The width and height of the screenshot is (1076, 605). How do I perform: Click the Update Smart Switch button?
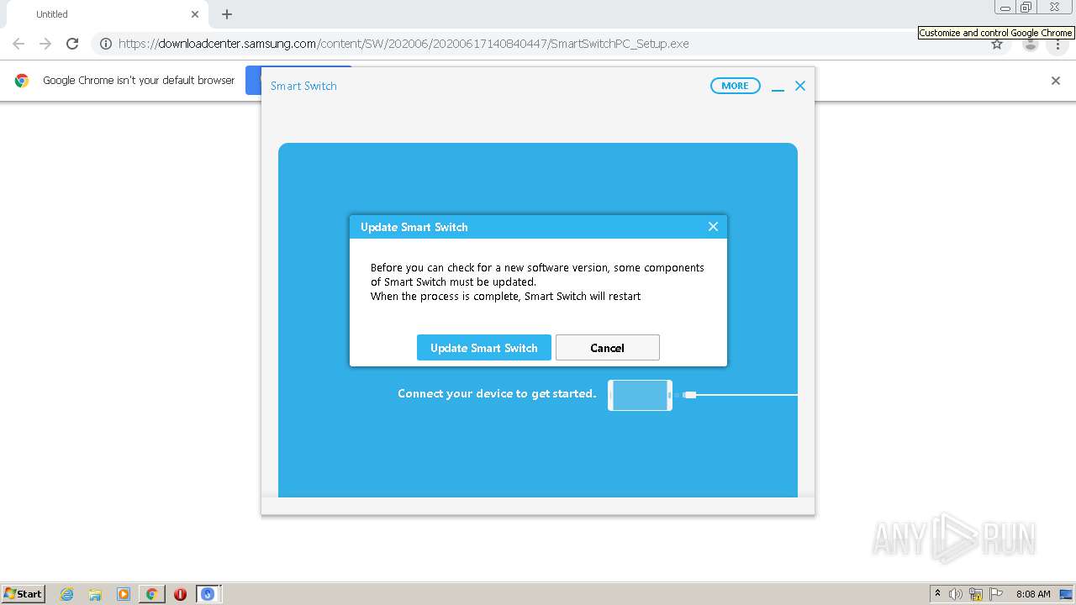[x=483, y=348]
